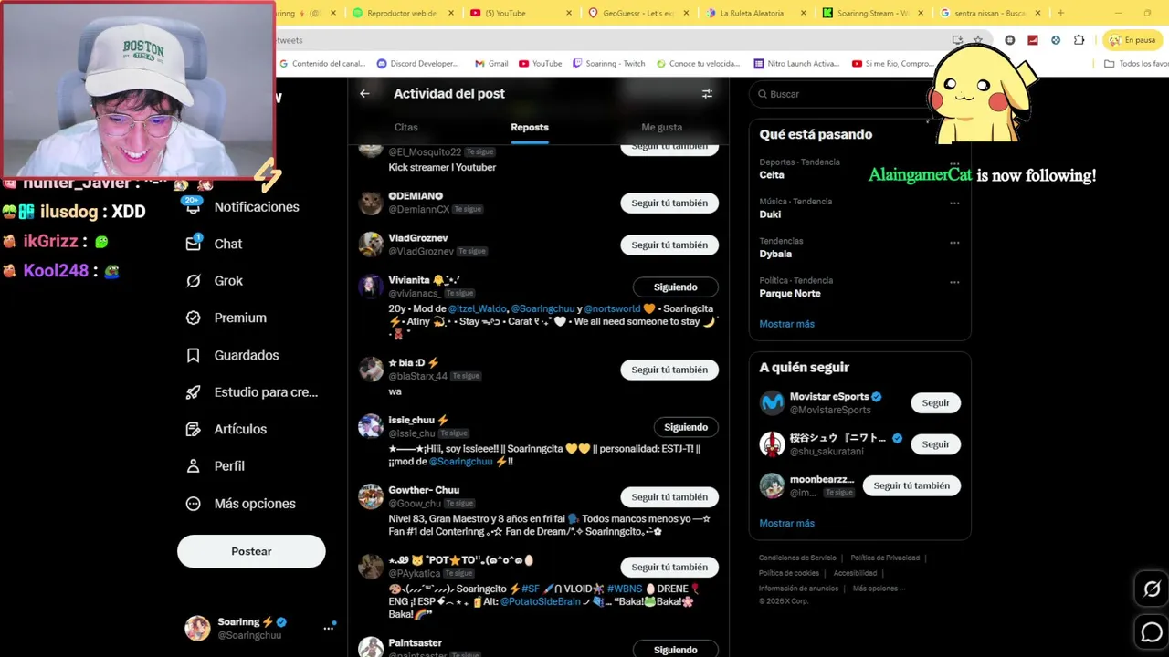Click the profile 'En pausa' chip
1169x657 pixels.
coord(1132,40)
